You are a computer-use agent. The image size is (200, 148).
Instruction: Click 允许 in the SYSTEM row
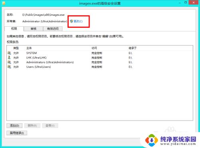[x=16, y=53]
